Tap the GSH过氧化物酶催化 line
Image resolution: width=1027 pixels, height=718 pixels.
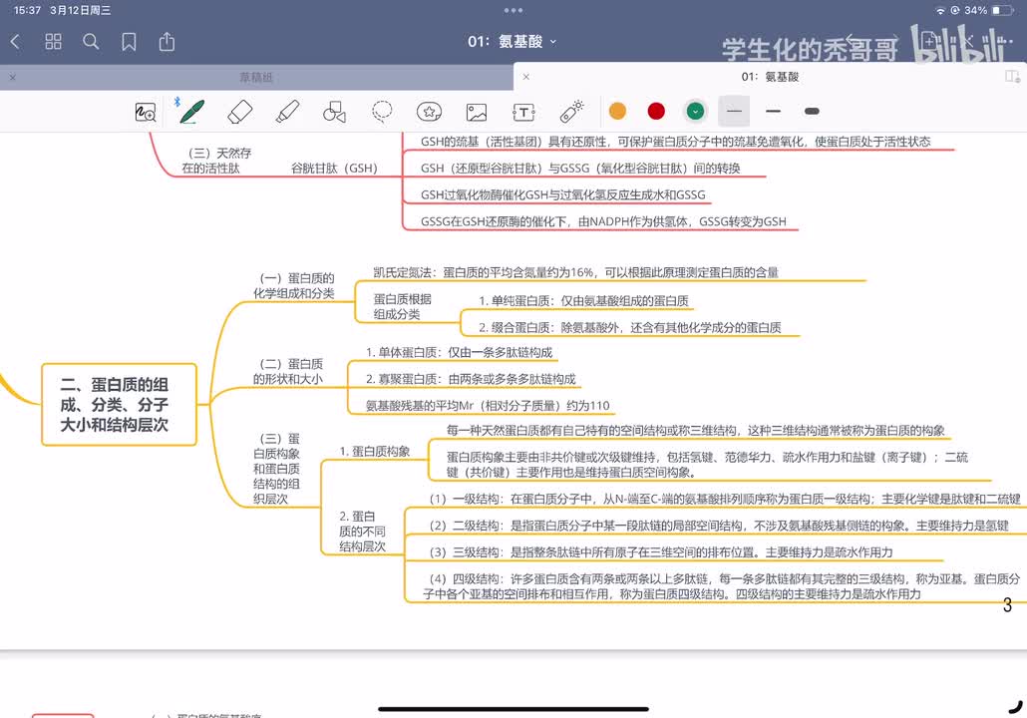[x=562, y=194]
